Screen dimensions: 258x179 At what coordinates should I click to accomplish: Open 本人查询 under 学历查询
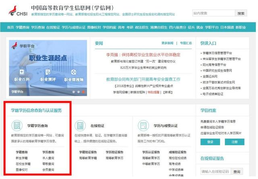point(48,158)
